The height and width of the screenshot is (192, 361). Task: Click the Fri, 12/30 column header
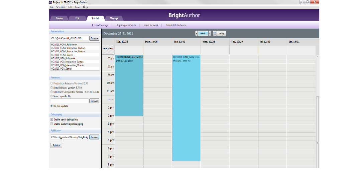tap(272, 42)
